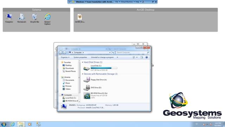225x127 pixels.
Task: Open Explorer help via the blue question mark
Action: pos(147,57)
